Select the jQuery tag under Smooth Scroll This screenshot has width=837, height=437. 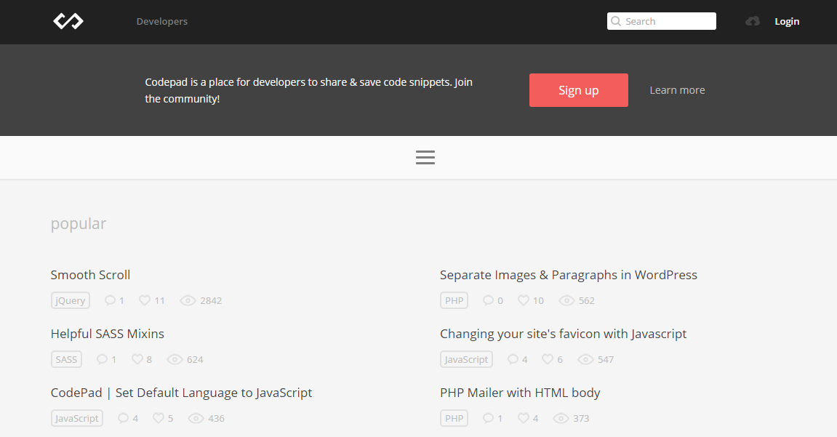(71, 300)
